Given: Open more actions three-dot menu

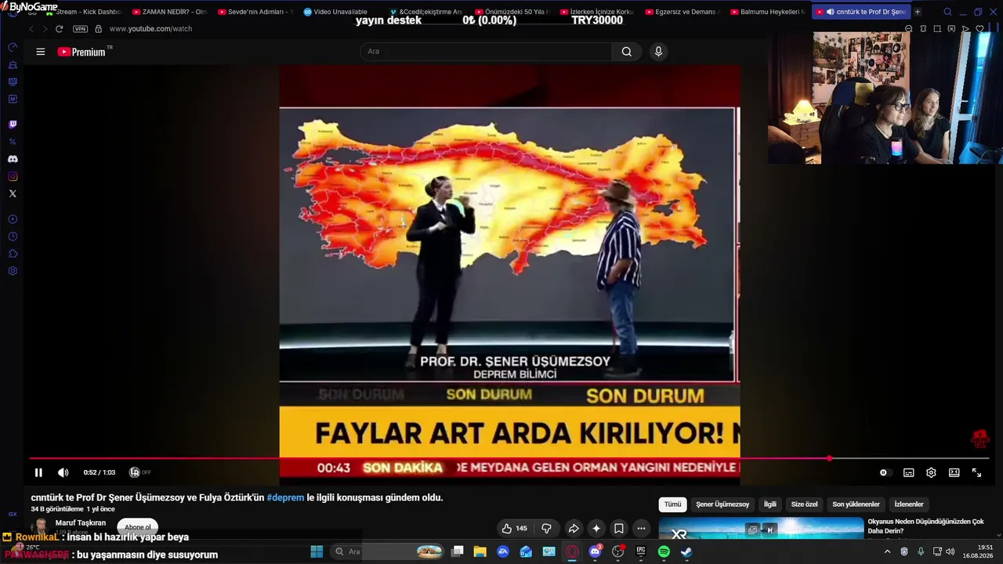Looking at the screenshot, I should [641, 529].
